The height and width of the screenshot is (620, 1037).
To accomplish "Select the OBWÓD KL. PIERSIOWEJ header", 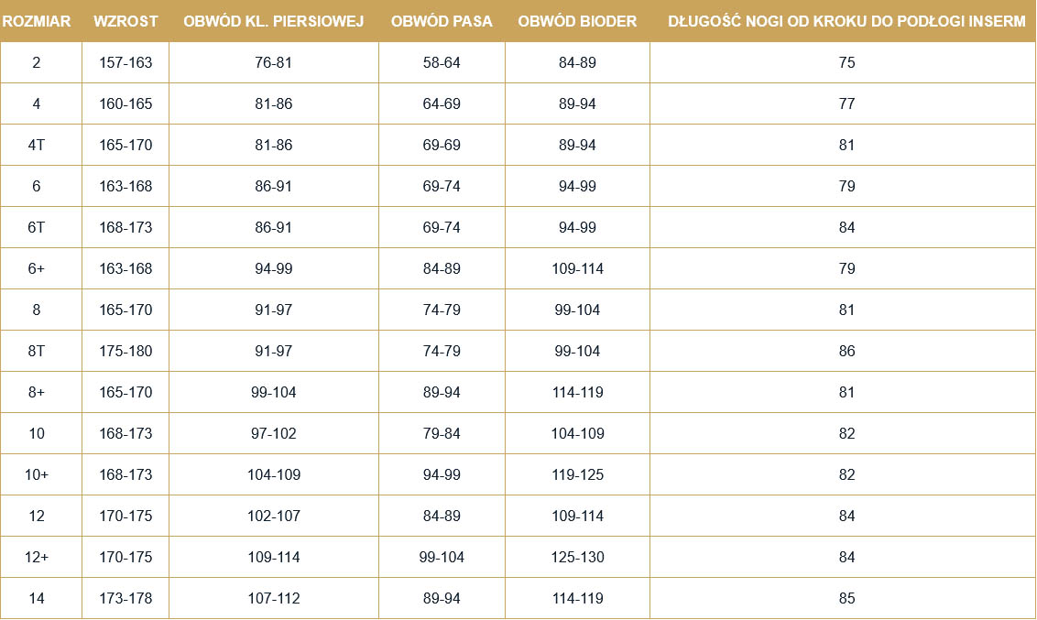I will [x=274, y=21].
